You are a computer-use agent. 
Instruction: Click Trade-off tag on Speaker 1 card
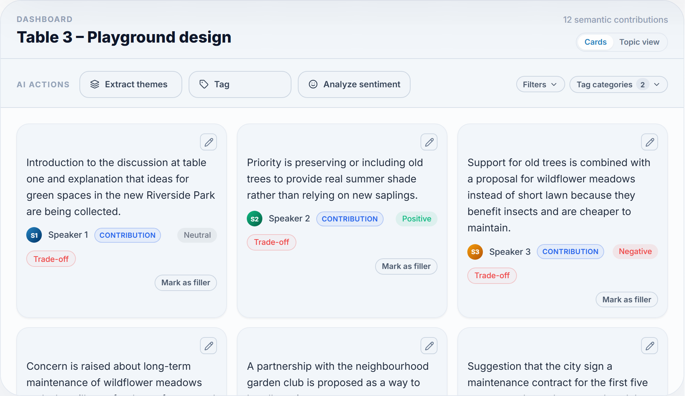click(51, 259)
